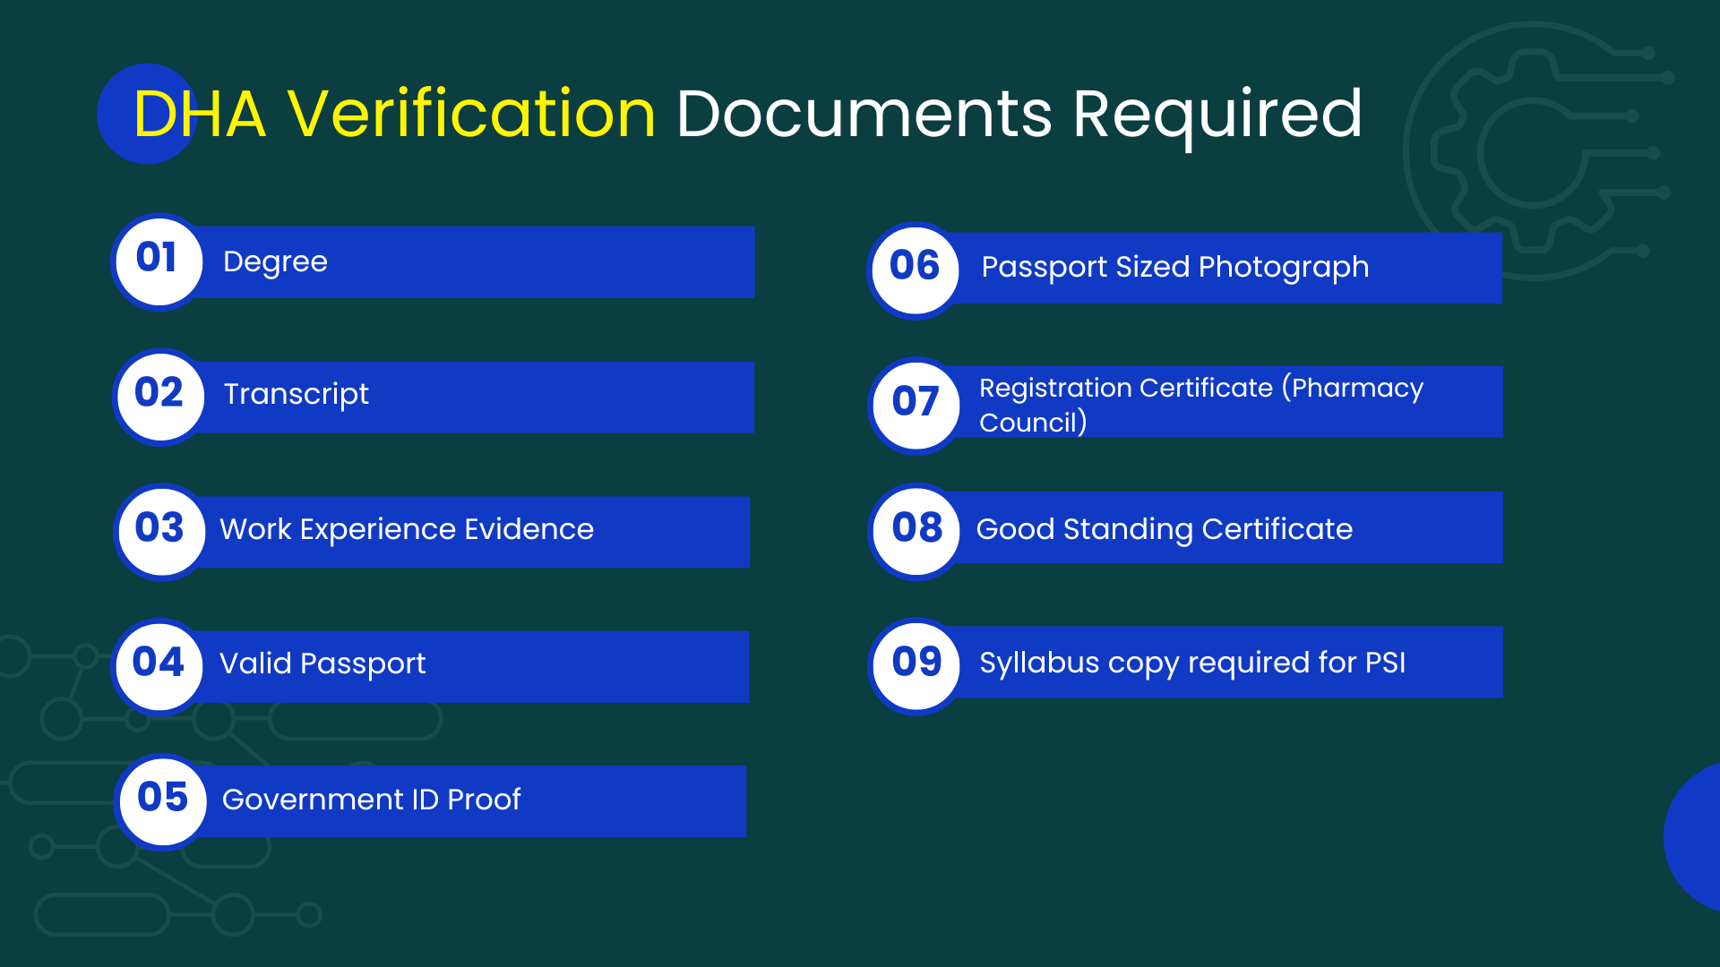
Task: Select 'Registration Certificate (Pharmacy Council)' text
Action: click(x=1200, y=405)
